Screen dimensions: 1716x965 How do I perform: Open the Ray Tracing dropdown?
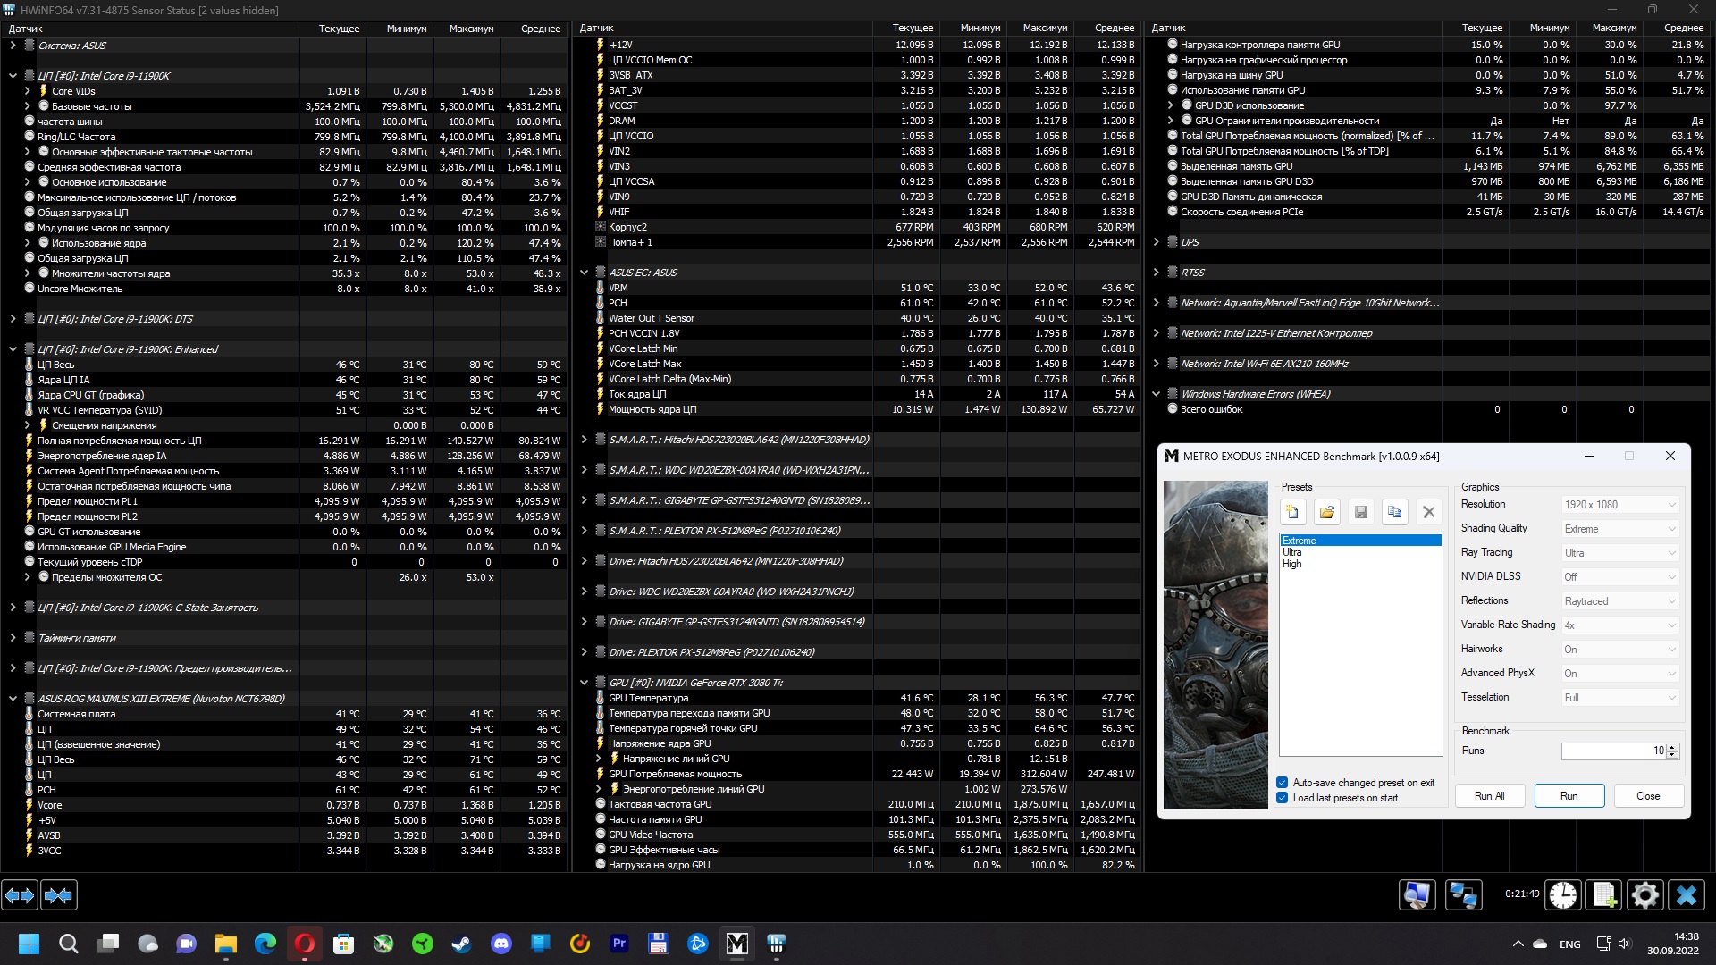tap(1619, 553)
